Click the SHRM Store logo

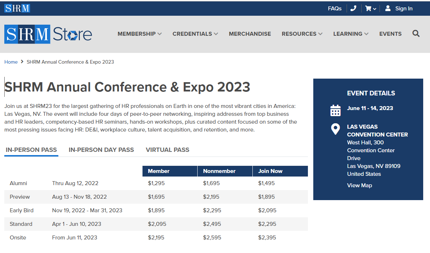tap(48, 34)
